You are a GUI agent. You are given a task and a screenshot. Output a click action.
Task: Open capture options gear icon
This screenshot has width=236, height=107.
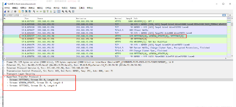click(15, 11)
